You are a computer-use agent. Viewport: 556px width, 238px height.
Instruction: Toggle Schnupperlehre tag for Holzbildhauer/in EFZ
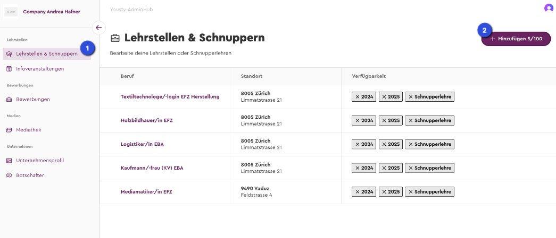pyautogui.click(x=429, y=120)
